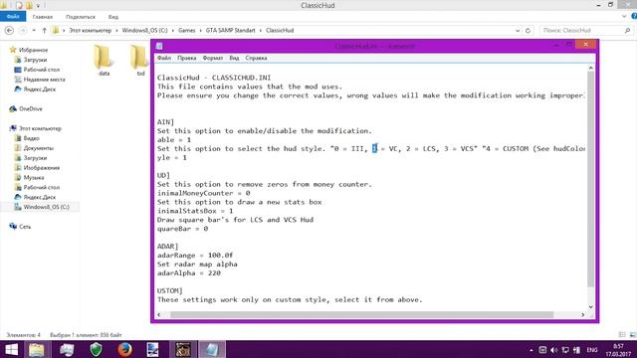Open the Вид menu in Notepad
The height and width of the screenshot is (358, 637).
pyautogui.click(x=234, y=58)
